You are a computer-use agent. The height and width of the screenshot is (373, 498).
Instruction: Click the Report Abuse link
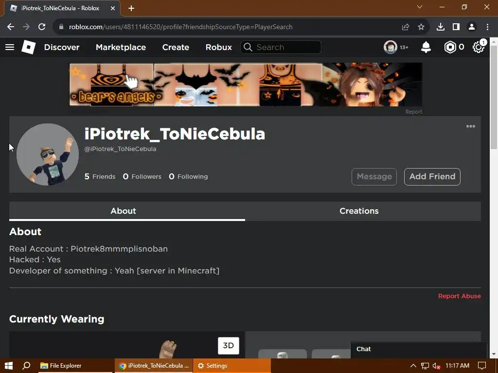(459, 296)
